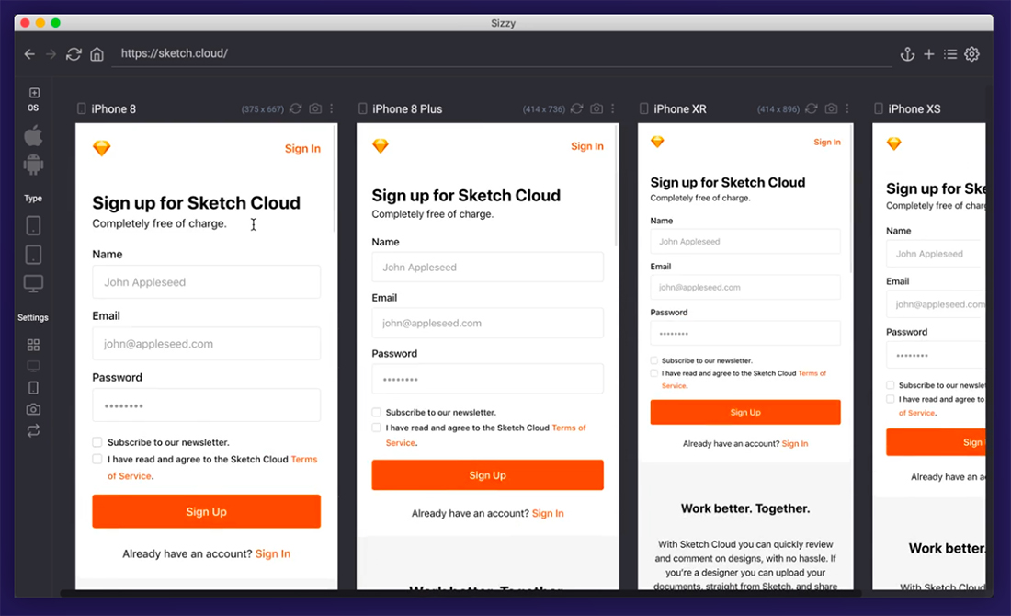Check newsletter box in iPhone 8
The image size is (1011, 616).
(x=97, y=442)
